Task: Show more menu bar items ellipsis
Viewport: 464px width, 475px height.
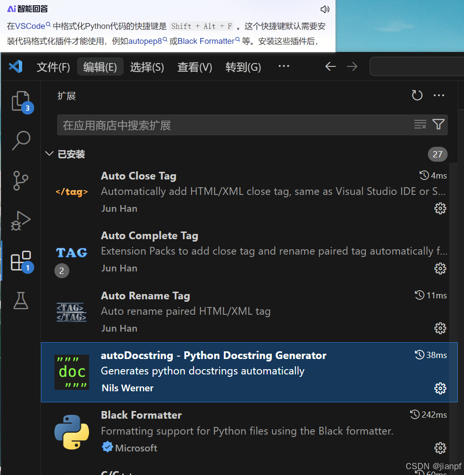Action: click(x=284, y=66)
